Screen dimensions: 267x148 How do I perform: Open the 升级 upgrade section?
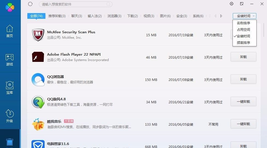(x=10, y=116)
